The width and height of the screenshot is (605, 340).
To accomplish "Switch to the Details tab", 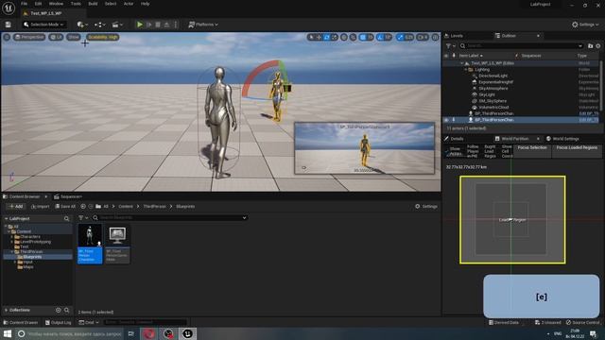I will pyautogui.click(x=457, y=139).
